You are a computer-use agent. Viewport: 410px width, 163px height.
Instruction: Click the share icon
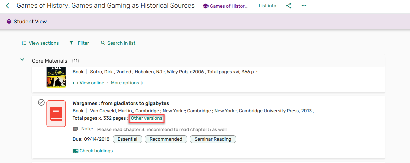coord(288,6)
